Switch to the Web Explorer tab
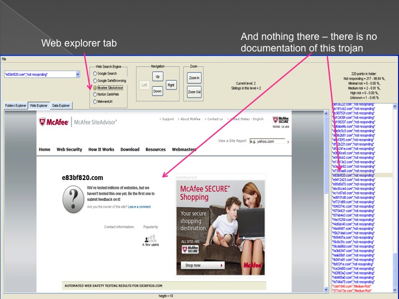 pos(39,106)
